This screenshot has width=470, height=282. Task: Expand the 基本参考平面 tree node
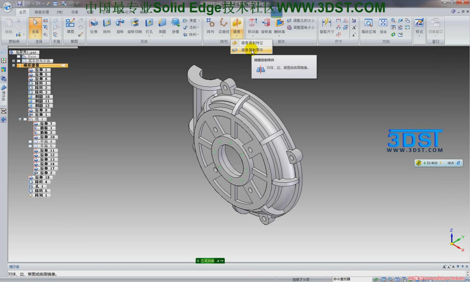click(13, 61)
